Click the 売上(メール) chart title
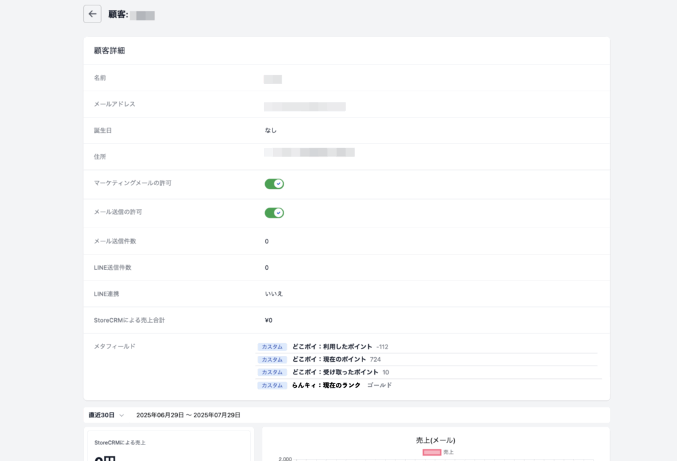The width and height of the screenshot is (677, 461). click(435, 440)
